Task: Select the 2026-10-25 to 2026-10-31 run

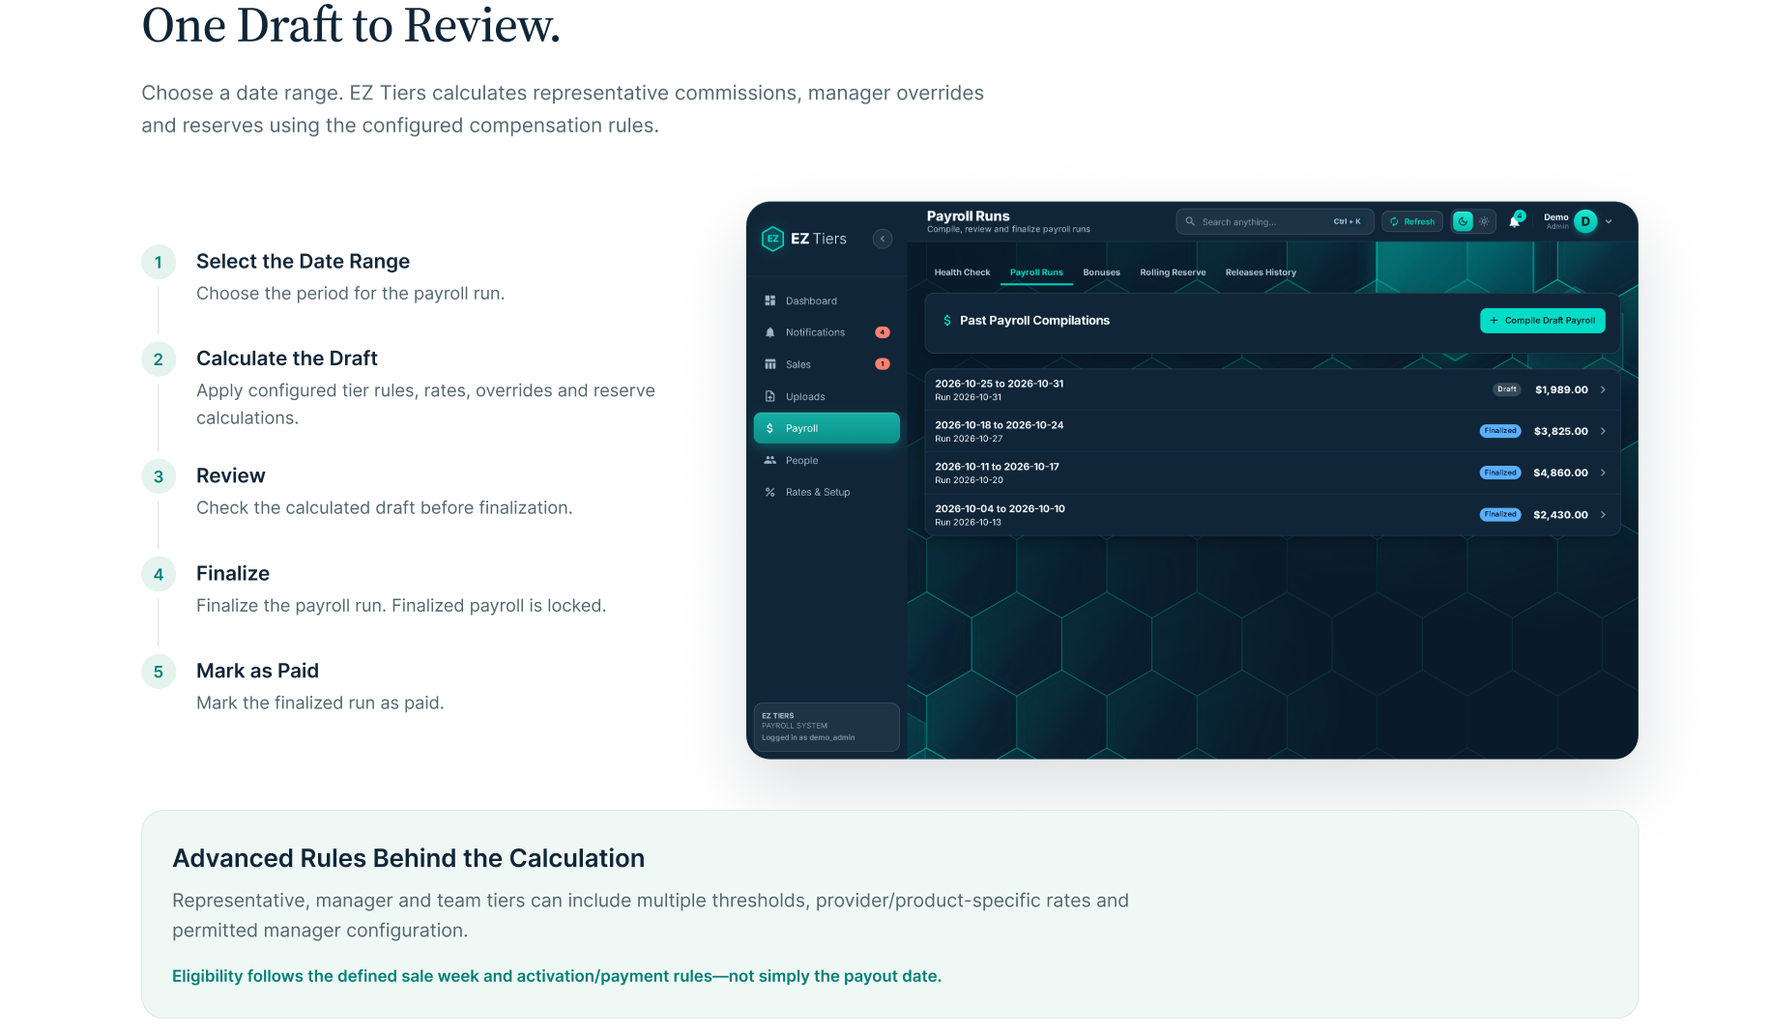Action: click(x=1272, y=389)
